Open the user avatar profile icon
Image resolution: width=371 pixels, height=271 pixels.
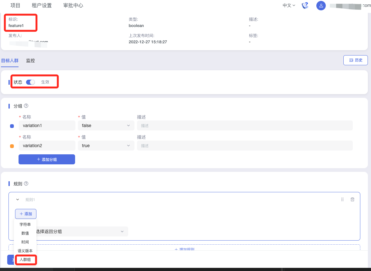[x=321, y=6]
